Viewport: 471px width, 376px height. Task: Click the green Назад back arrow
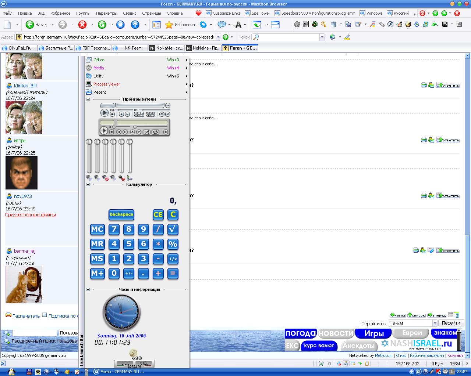pyautogui.click(x=30, y=25)
